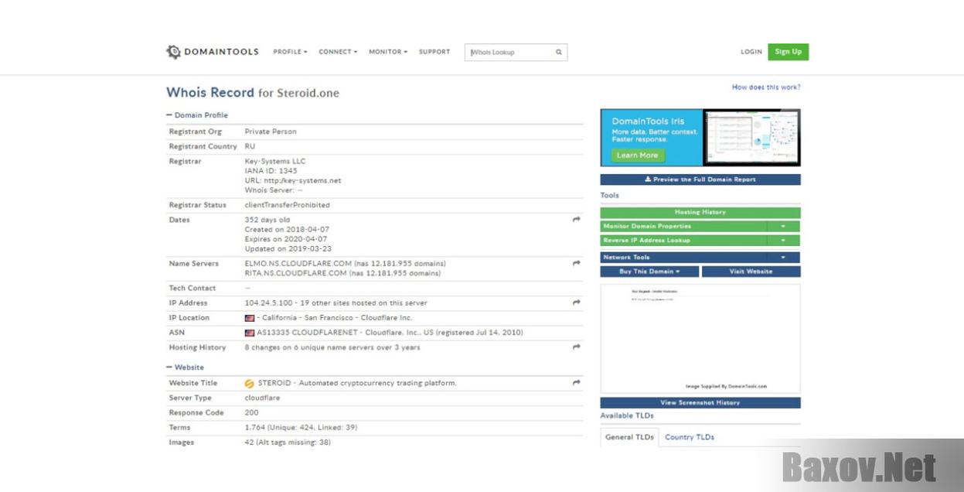This screenshot has height=492, width=964.
Task: Open the How does this work link
Action: pyautogui.click(x=766, y=87)
